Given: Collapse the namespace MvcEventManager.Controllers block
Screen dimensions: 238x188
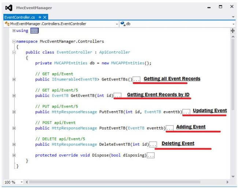Looking at the screenshot, I should [14, 41].
